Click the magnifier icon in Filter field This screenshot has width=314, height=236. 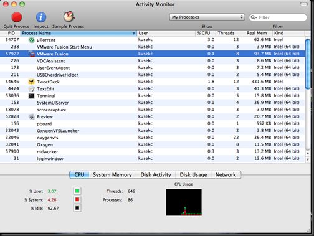pos(254,17)
